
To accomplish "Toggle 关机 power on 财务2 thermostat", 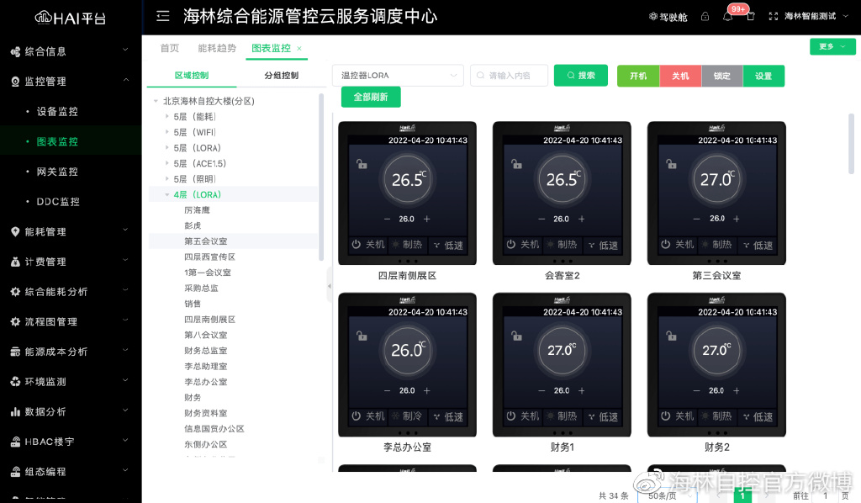I will pos(679,416).
